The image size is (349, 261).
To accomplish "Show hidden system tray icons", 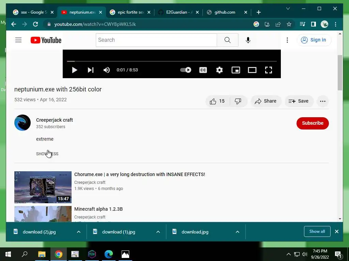I will [288, 254].
